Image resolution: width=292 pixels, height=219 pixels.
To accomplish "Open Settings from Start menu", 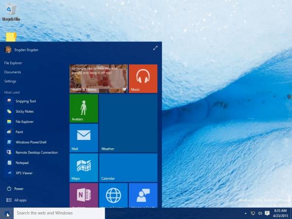I will tap(10, 81).
